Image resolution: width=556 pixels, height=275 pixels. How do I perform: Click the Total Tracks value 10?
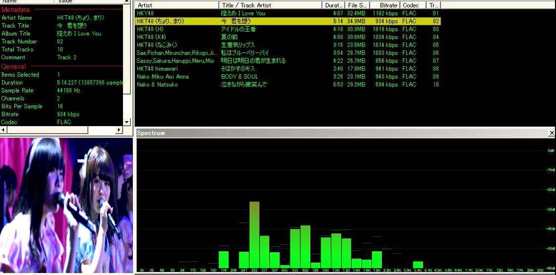point(60,49)
